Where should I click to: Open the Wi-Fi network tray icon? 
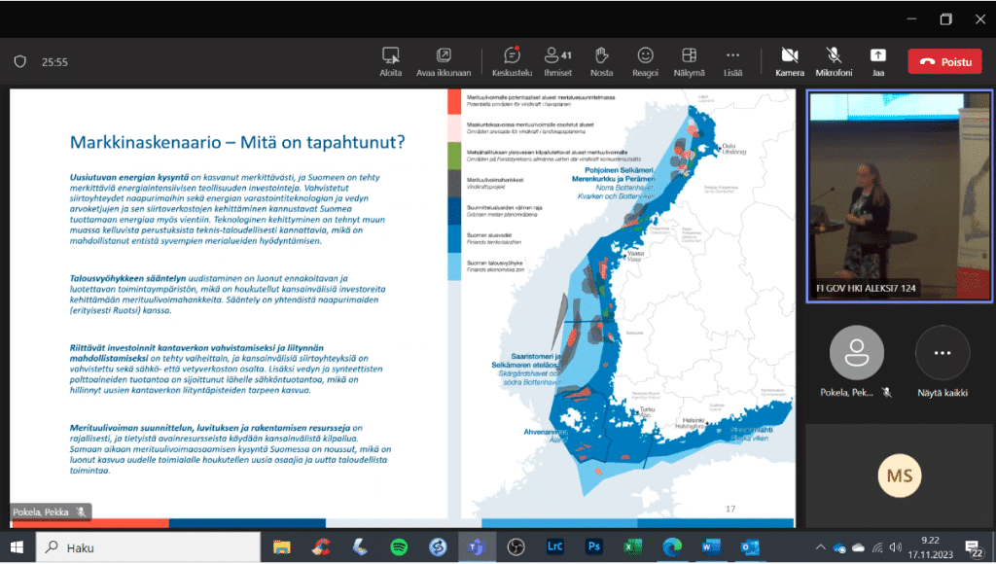(x=877, y=547)
